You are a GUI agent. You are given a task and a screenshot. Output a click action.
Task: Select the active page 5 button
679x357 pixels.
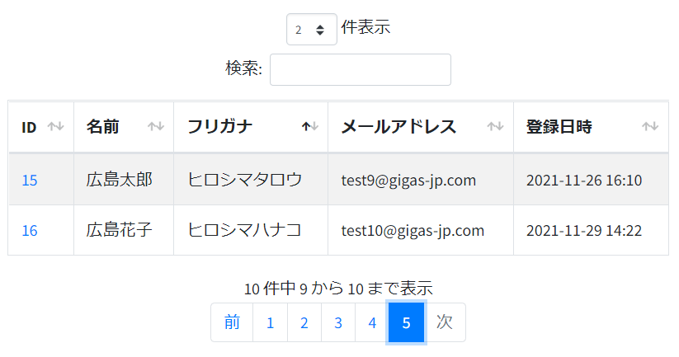coord(406,322)
